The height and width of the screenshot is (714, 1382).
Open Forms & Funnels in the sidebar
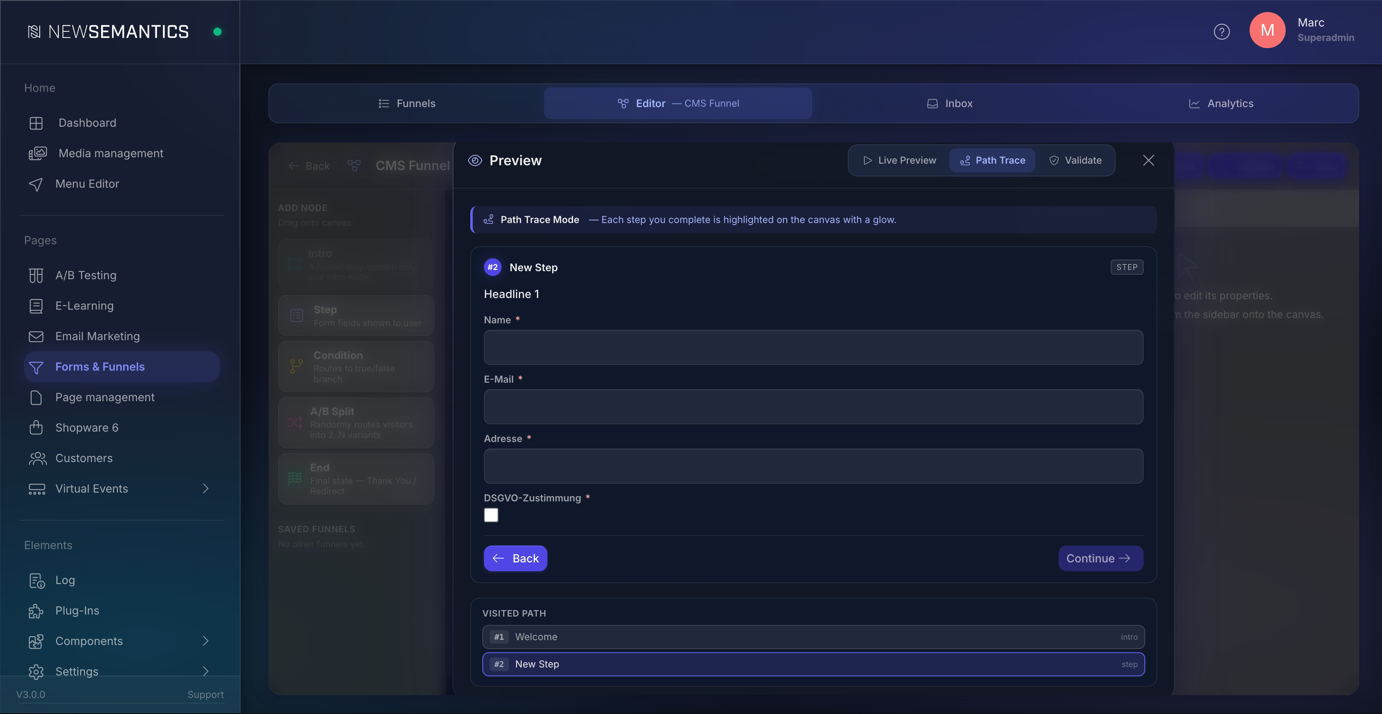pyautogui.click(x=122, y=367)
